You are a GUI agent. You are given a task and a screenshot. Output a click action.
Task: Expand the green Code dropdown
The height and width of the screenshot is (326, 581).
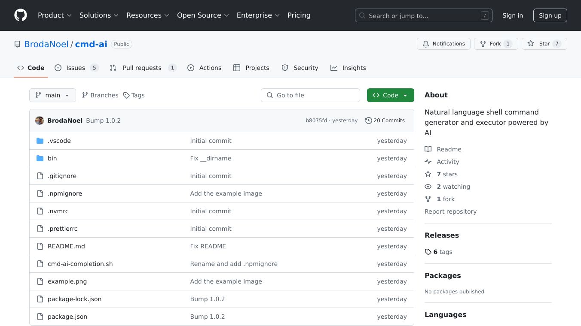pyautogui.click(x=390, y=95)
